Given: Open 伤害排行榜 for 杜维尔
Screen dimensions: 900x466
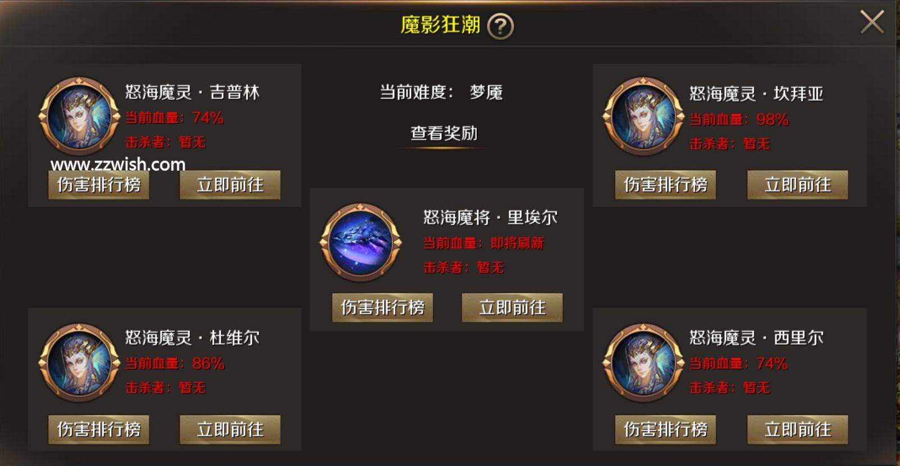Looking at the screenshot, I should 99,430.
